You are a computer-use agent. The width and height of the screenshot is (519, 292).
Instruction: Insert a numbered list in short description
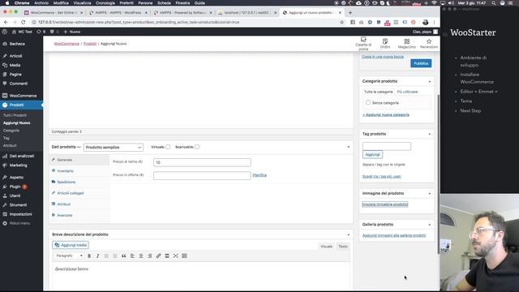115,256
